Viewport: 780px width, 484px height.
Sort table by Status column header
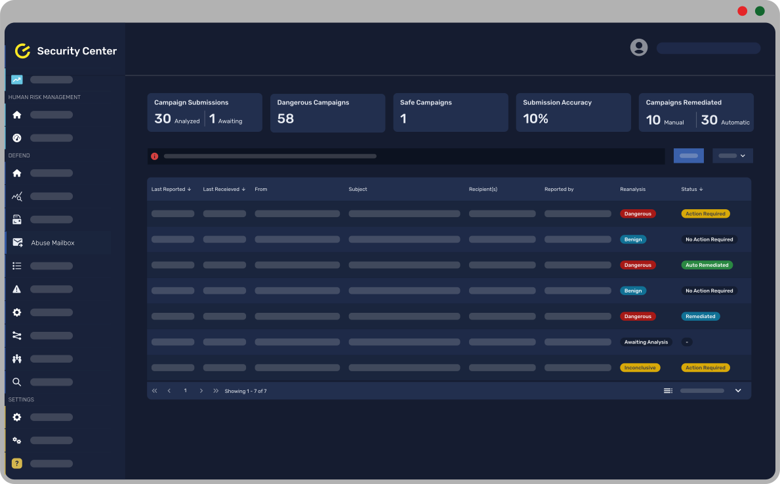click(x=691, y=190)
